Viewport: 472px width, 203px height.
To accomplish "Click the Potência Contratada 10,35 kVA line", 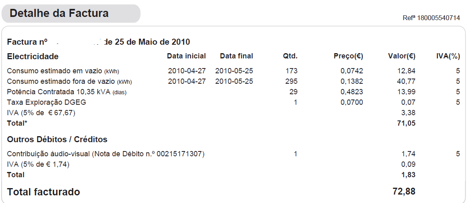I will [x=67, y=92].
